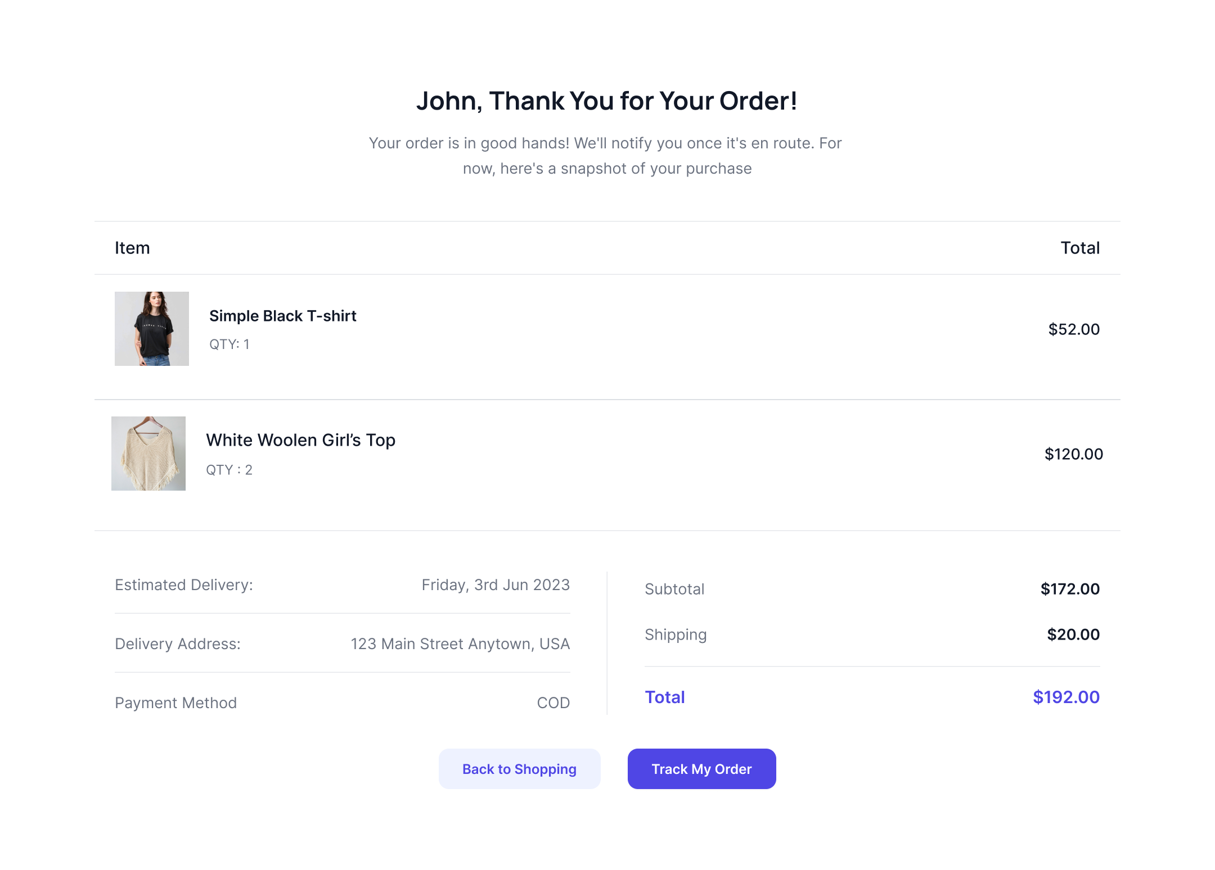The image size is (1215, 870).
Task: Open the White Woolen Girl's Top thumbnail
Action: click(148, 454)
